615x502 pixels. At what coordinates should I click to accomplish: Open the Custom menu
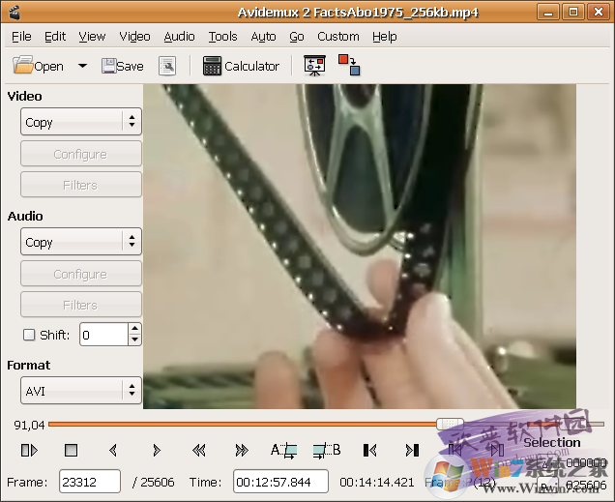338,37
